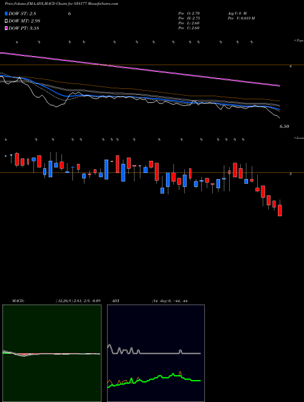Click the number '6' beside DOW ST
This screenshot has height=402, width=304.
[69, 13]
